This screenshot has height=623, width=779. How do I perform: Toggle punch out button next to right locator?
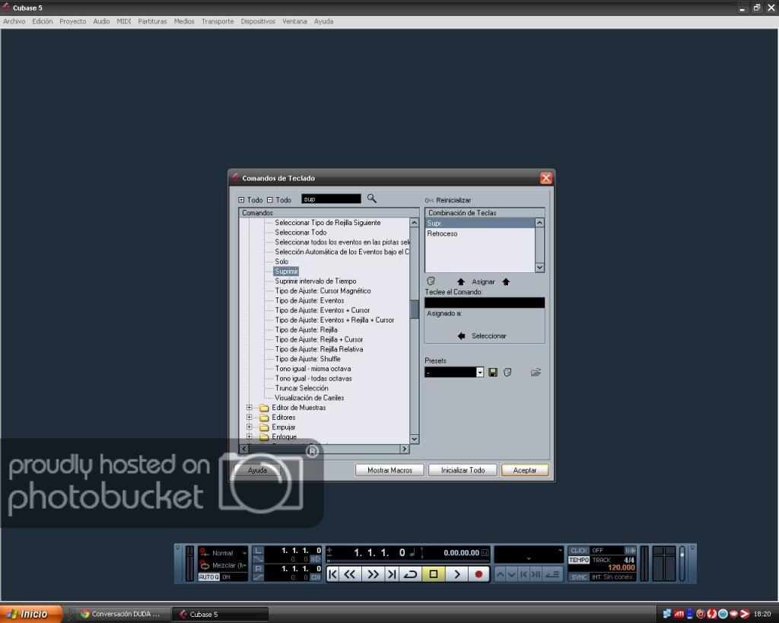[258, 577]
